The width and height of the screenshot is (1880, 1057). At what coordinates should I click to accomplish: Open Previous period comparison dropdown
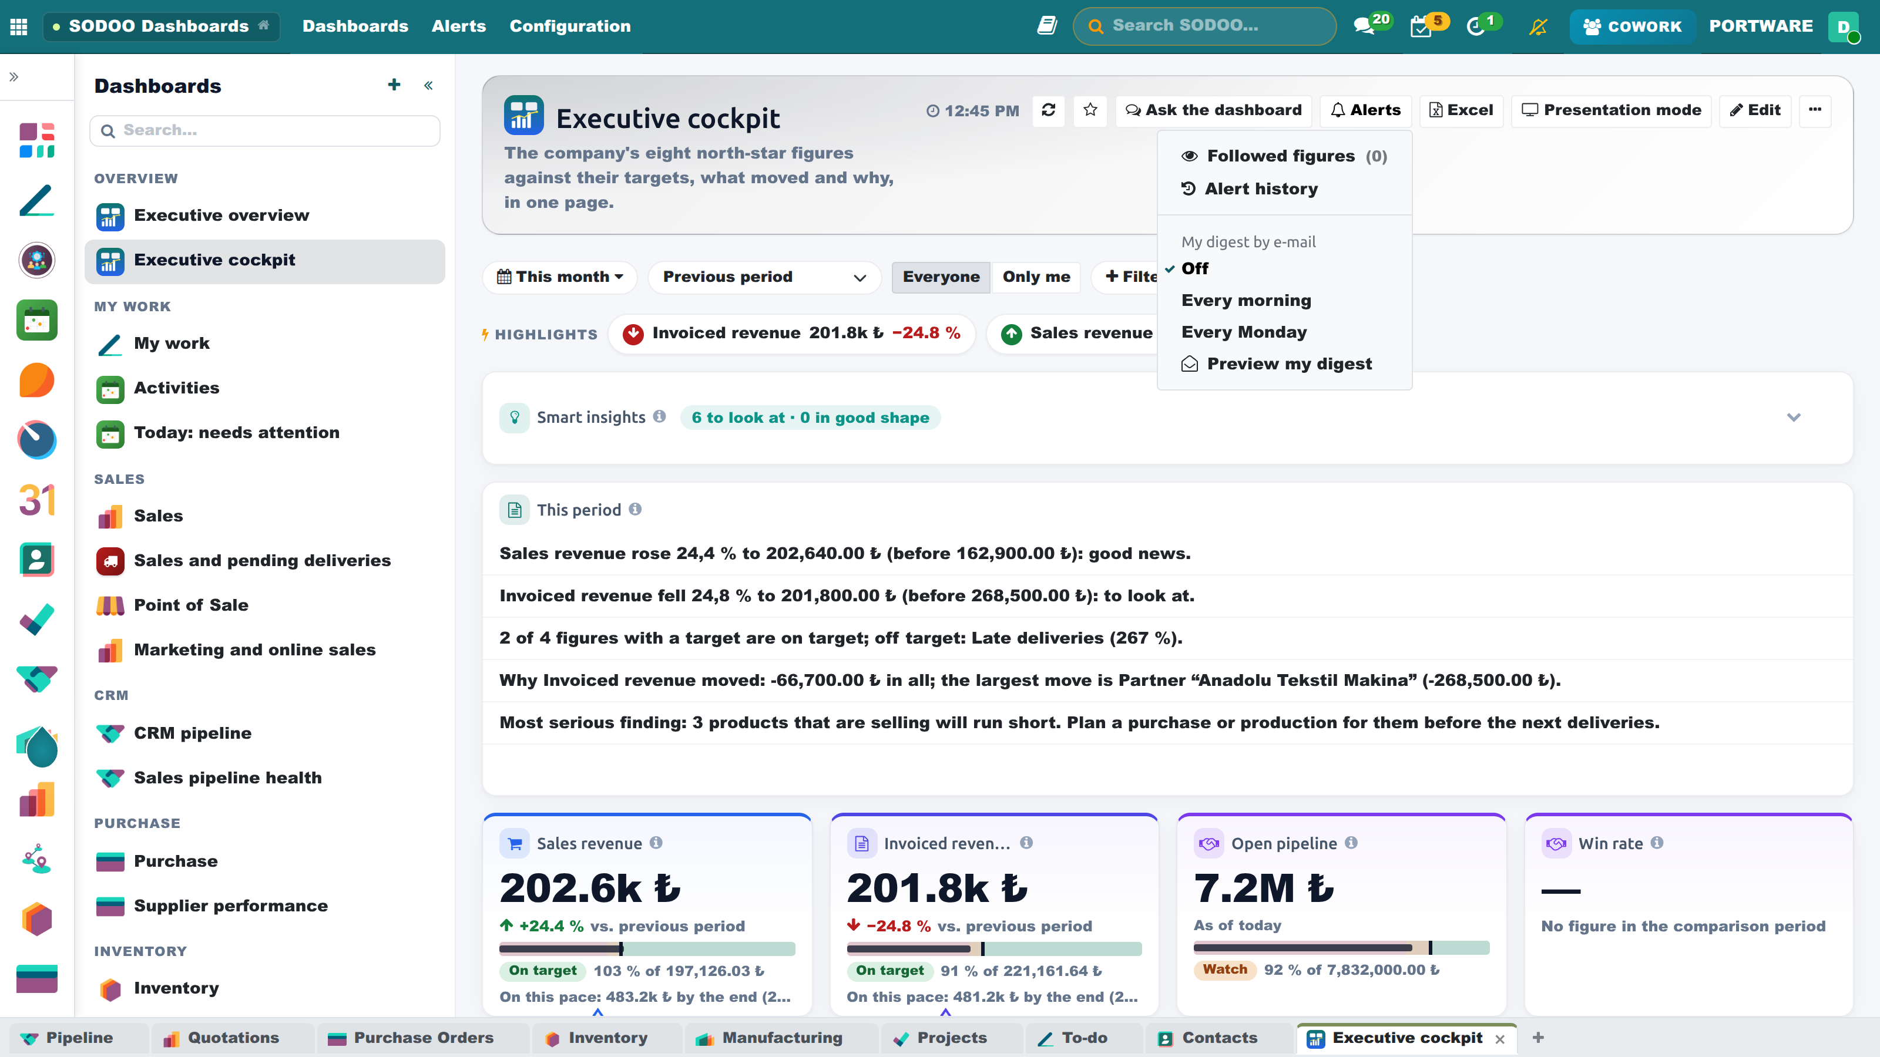pyautogui.click(x=764, y=277)
